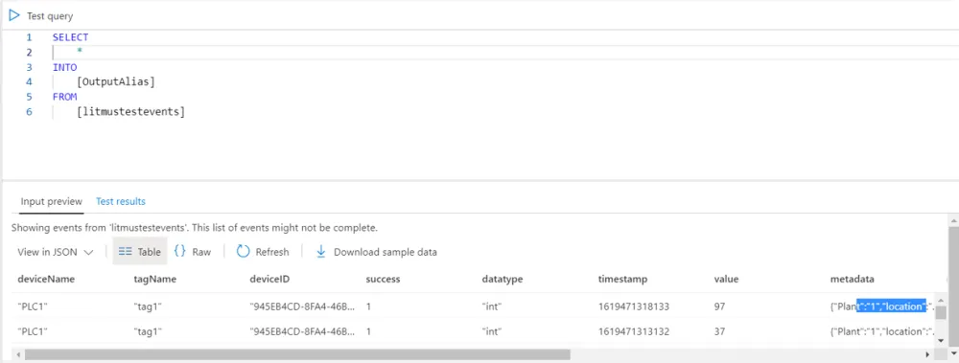959x363 pixels.
Task: Run the Test query play icon
Action: pyautogui.click(x=14, y=16)
